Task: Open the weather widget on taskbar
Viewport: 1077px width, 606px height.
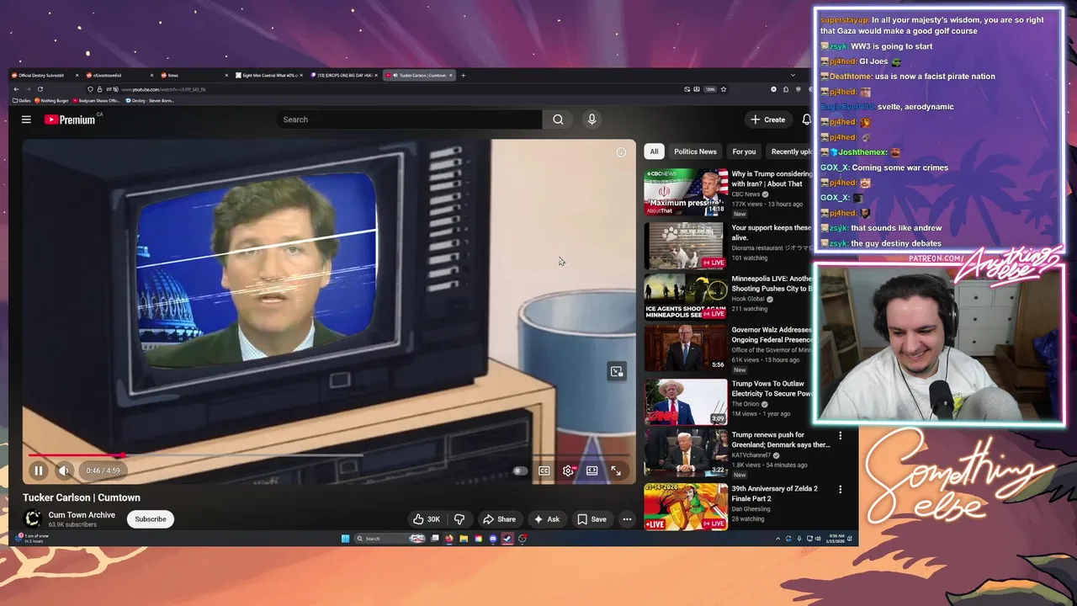Action: [x=32, y=538]
